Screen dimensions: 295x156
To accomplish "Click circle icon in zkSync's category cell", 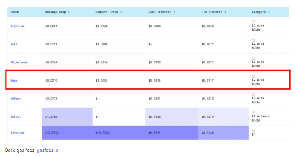I will click(x=253, y=95).
